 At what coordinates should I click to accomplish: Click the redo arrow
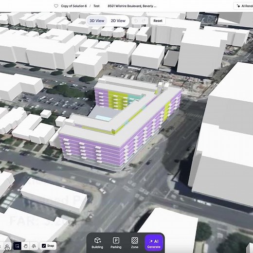coord(144,21)
